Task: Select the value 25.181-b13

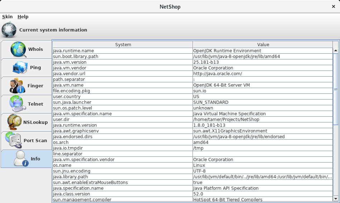Action: [x=263, y=62]
